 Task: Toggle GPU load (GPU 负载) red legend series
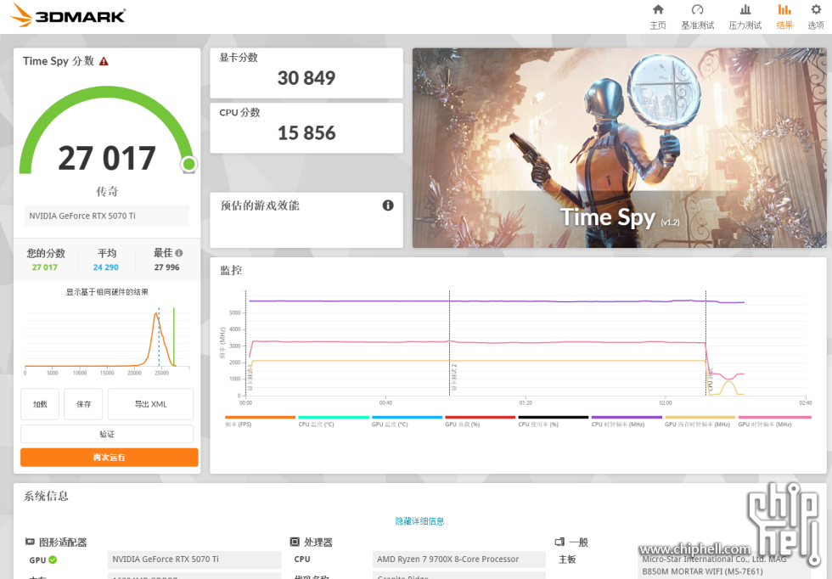point(480,421)
